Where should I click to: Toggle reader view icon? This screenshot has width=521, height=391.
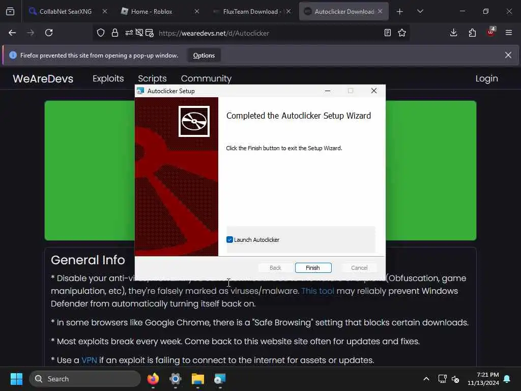(x=387, y=33)
